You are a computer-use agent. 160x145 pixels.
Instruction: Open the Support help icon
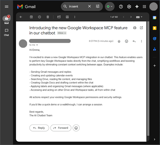click(x=121, y=7)
